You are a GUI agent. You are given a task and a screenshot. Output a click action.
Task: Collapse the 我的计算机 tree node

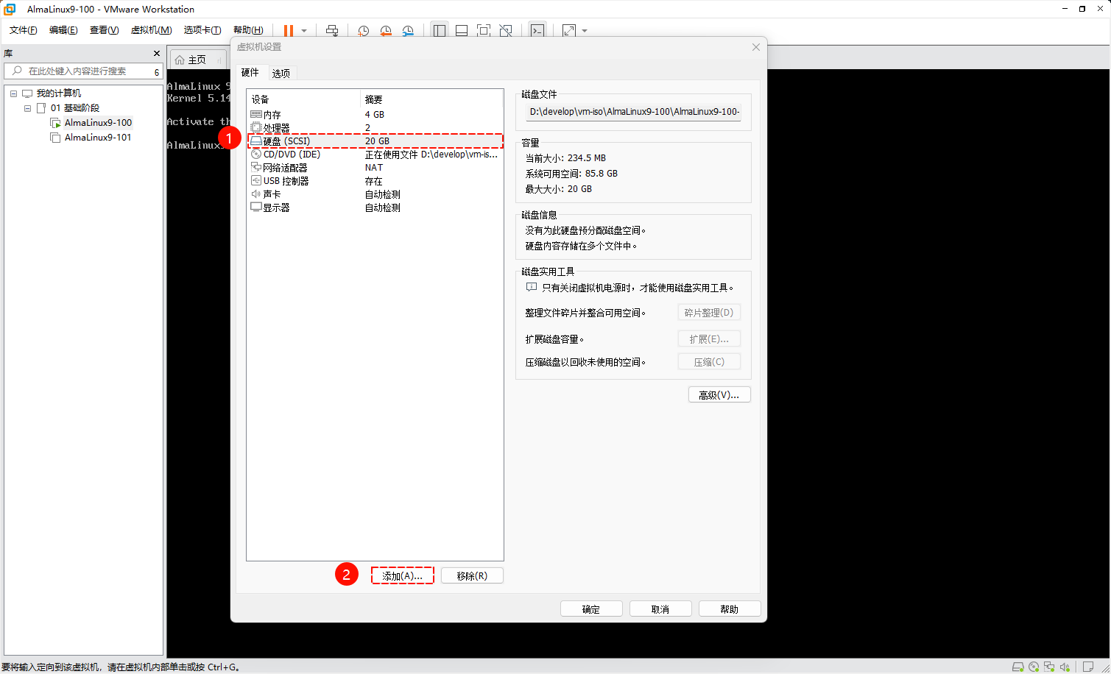tap(13, 93)
